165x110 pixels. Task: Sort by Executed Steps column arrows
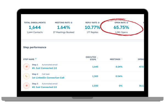click(x=98, y=58)
